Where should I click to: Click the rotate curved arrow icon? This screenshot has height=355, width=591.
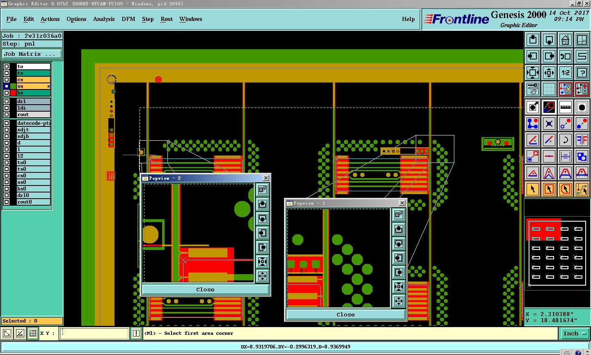566,140
